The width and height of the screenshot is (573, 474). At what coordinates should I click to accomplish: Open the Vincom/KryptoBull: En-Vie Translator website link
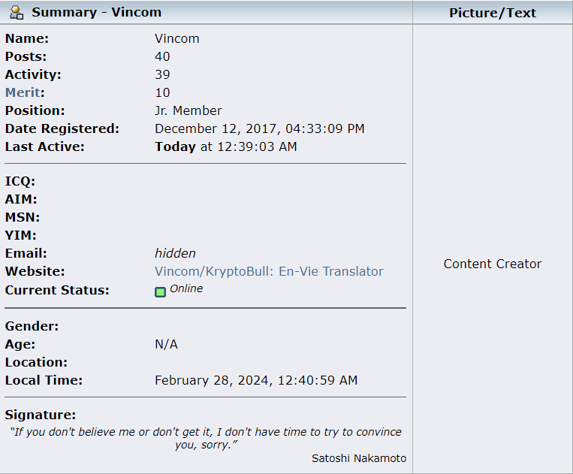269,271
